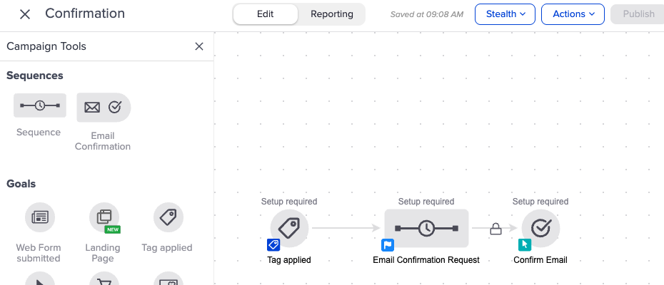
Task: Select the Email Confirmation sequence tool
Action: pyautogui.click(x=104, y=107)
